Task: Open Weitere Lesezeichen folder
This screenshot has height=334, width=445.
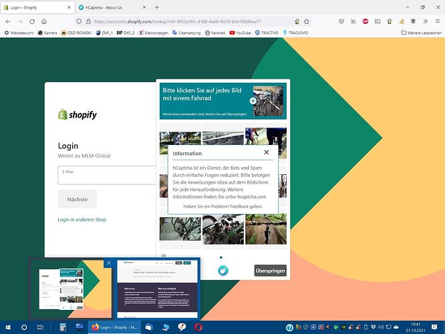Action: 422,33
